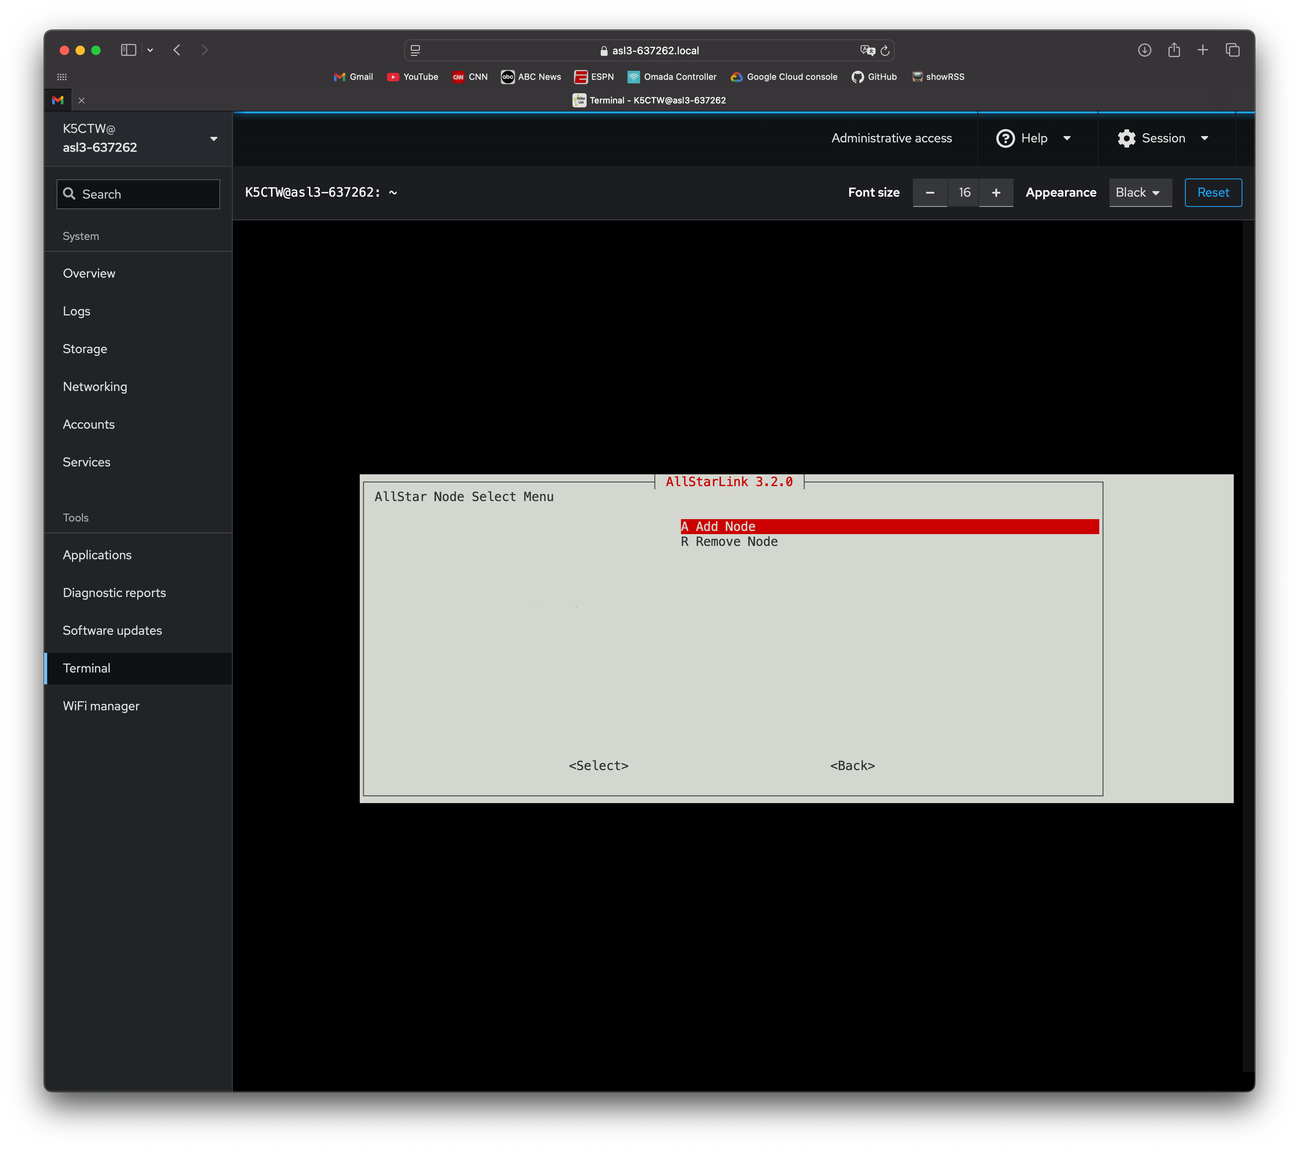
Task: Go to Services in sidebar
Action: click(86, 462)
